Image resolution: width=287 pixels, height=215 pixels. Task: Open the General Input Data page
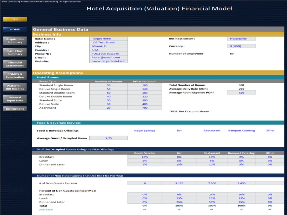[x=15, y=99]
